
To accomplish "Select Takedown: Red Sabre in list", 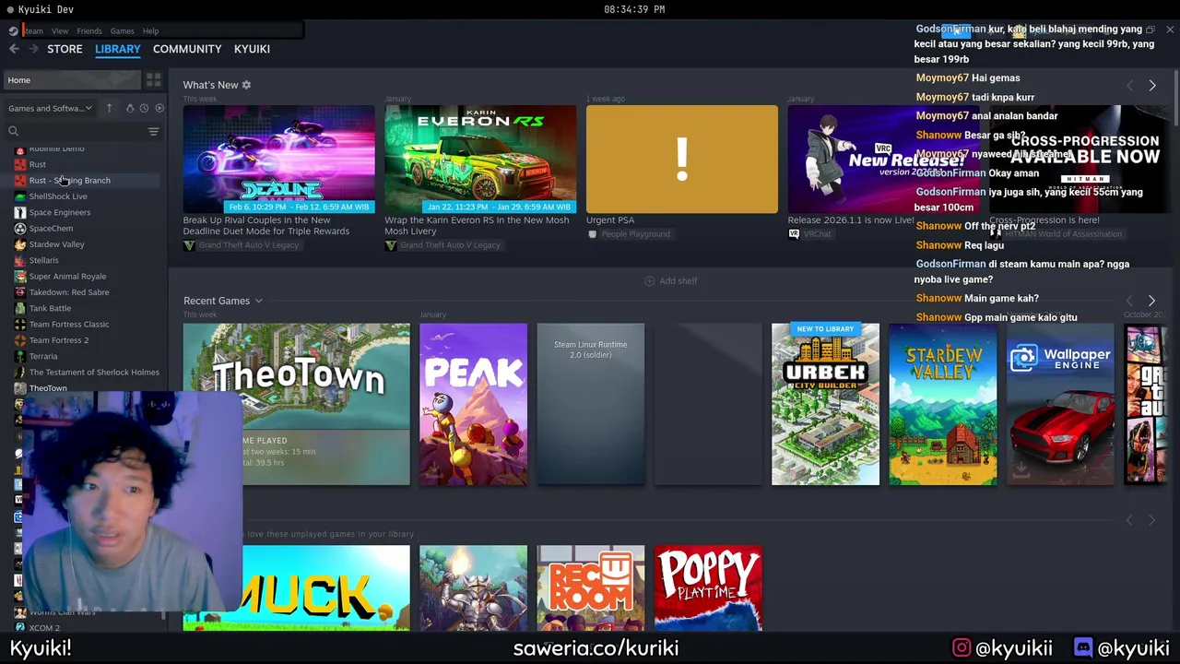I will tap(68, 292).
